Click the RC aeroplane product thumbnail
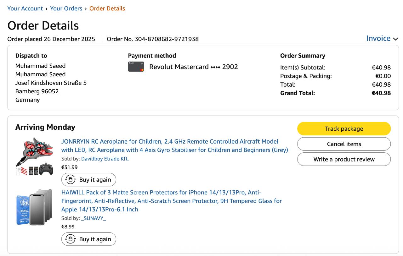Viewport: 403px width, 256px height. (x=35, y=156)
